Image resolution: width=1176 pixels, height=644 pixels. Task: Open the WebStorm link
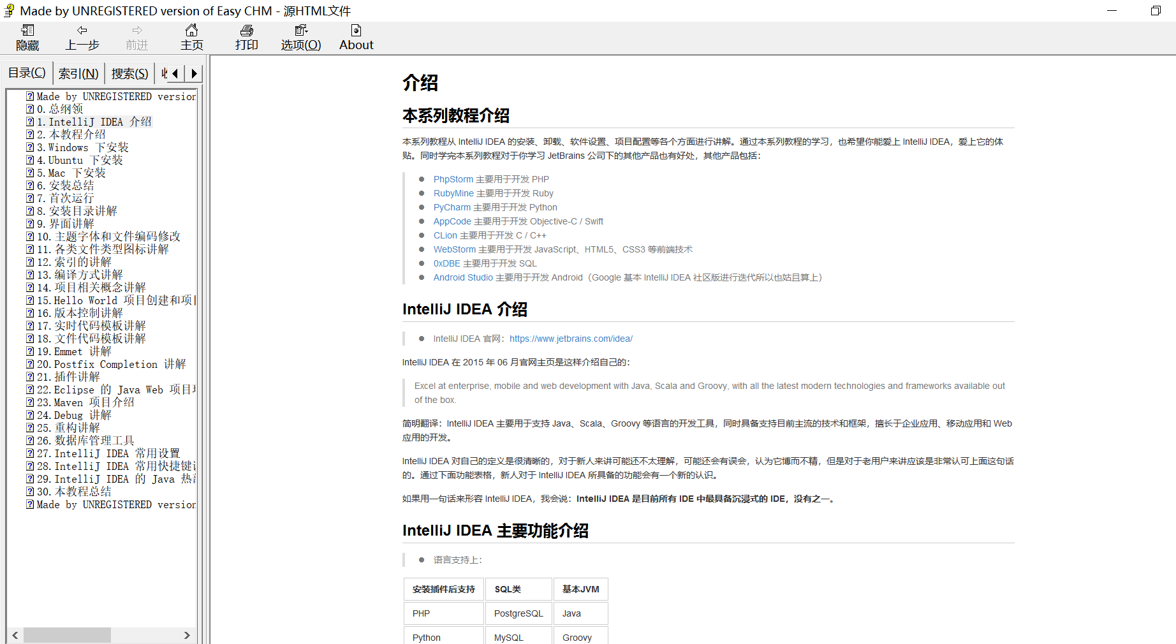455,249
